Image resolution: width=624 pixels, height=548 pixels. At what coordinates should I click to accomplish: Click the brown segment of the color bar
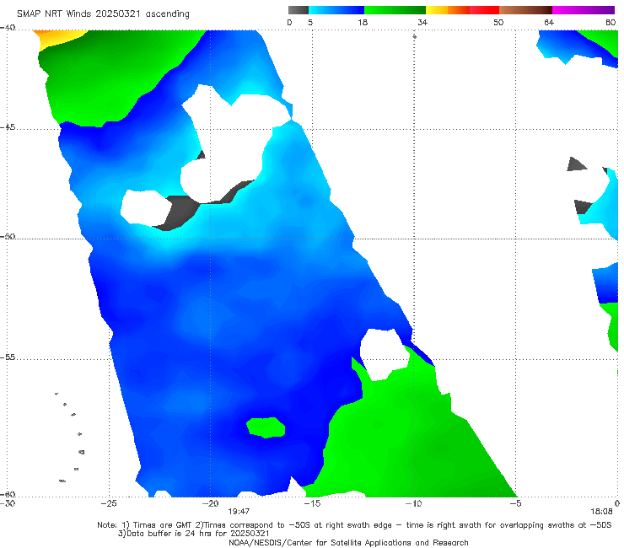point(525,10)
